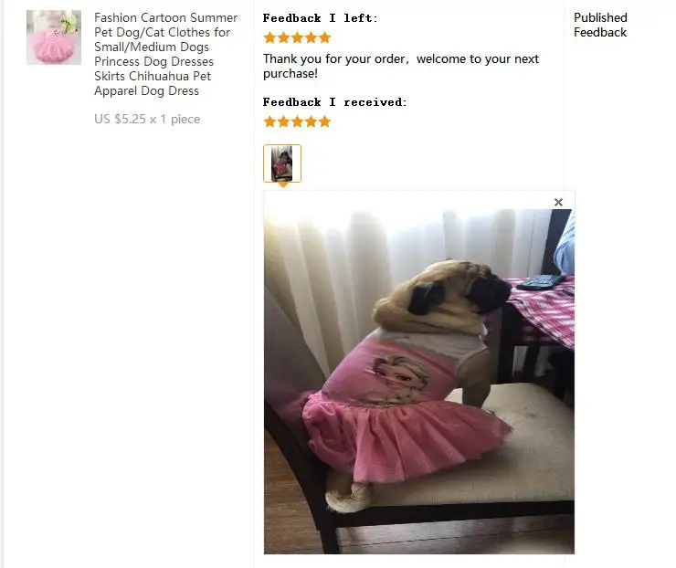Open the pink dog dress product thumbnail

(x=54, y=37)
